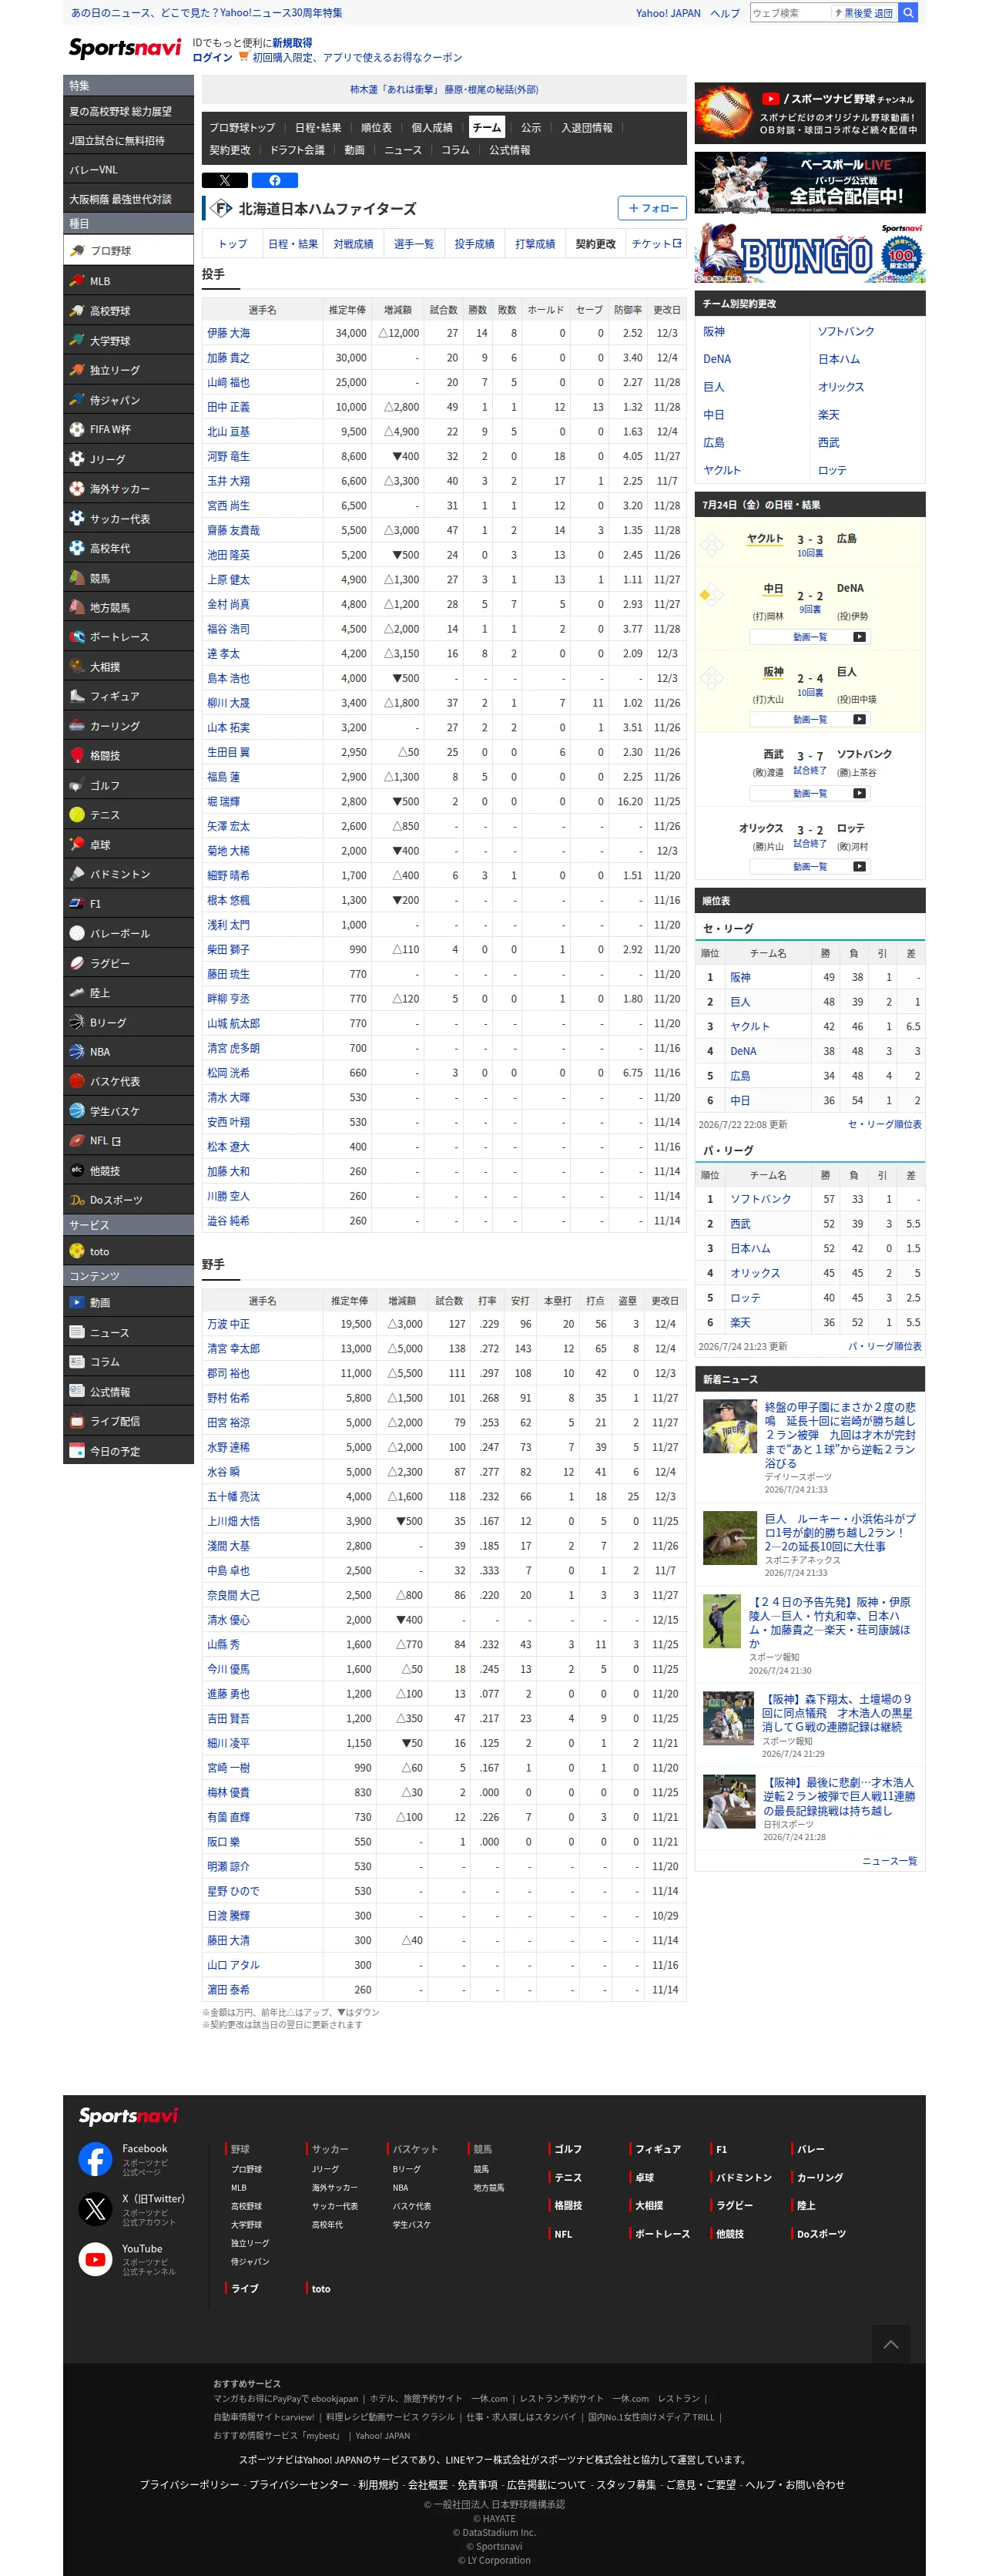This screenshot has height=2576, width=989.
Task: Click the back-to-top arrow icon
Action: [x=891, y=2345]
